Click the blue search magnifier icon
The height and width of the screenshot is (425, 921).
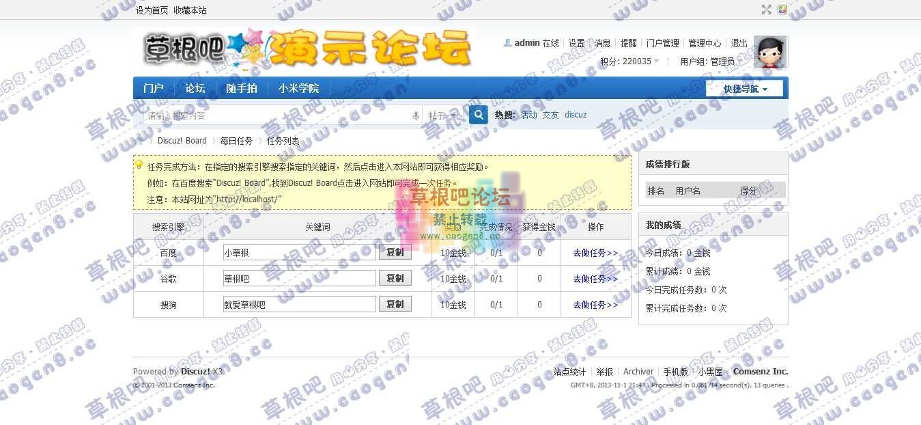coord(478,114)
